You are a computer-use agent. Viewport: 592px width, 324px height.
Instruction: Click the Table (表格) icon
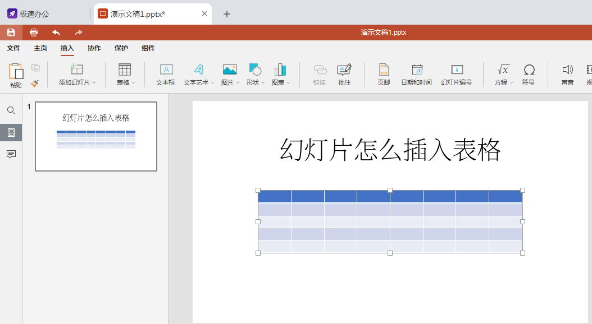(125, 70)
